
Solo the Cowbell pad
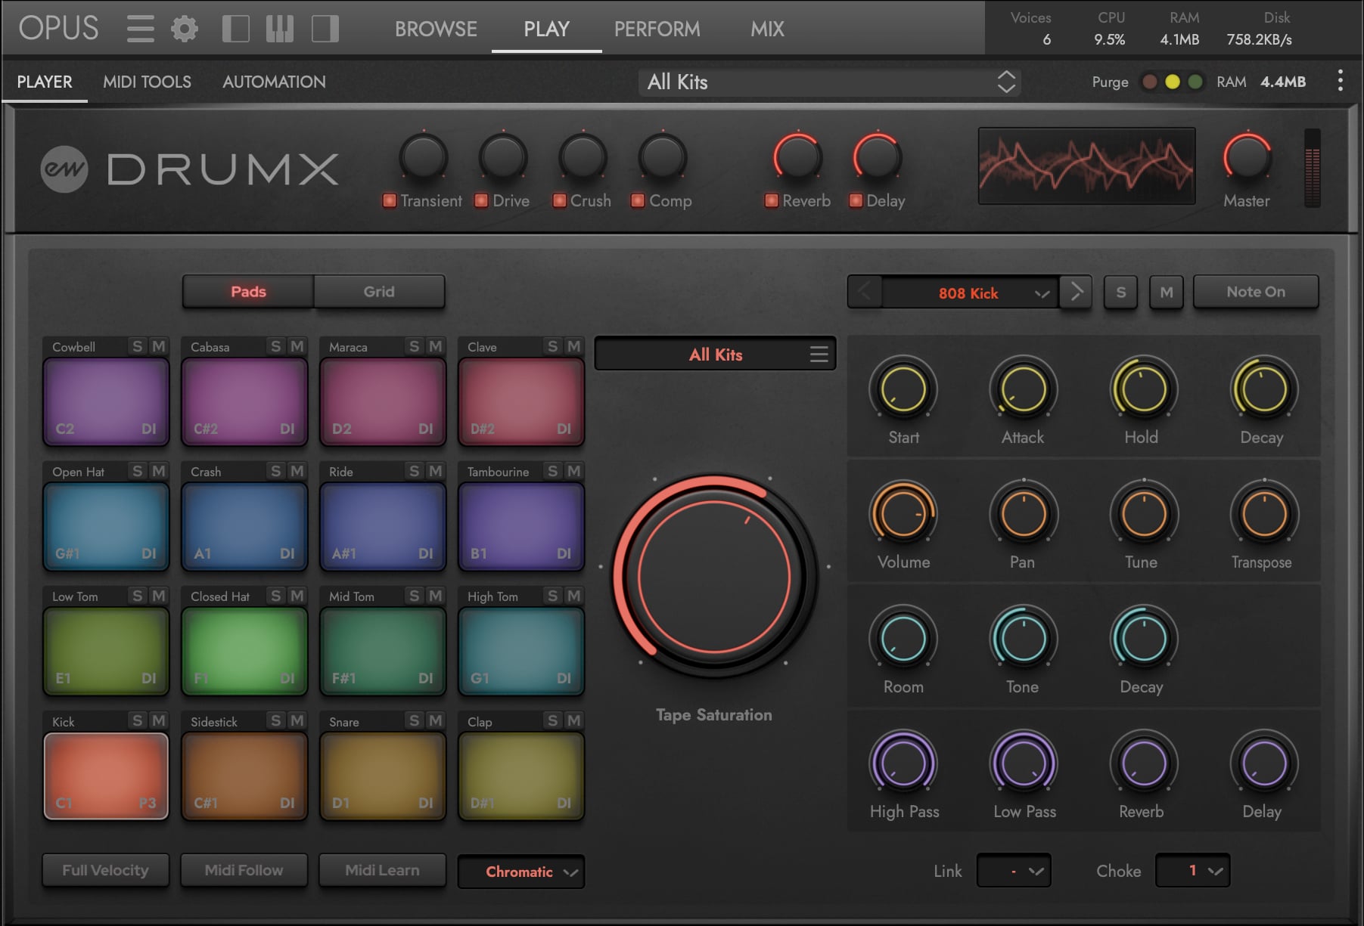(137, 346)
